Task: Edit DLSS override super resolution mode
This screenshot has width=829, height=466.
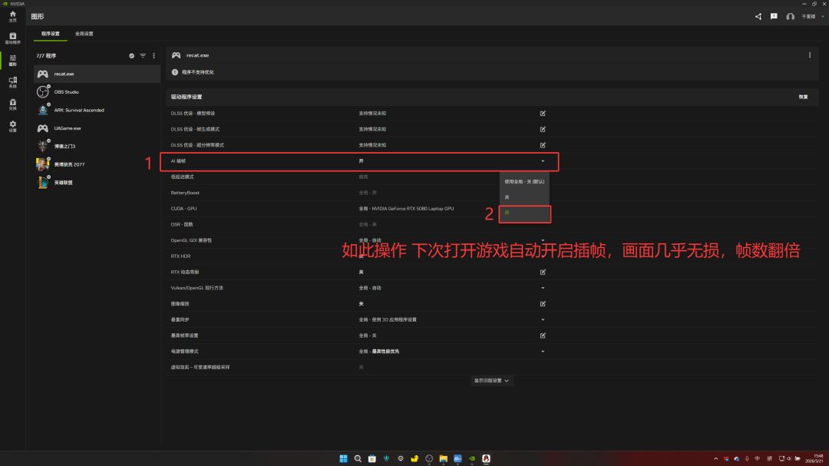Action: tap(543, 145)
